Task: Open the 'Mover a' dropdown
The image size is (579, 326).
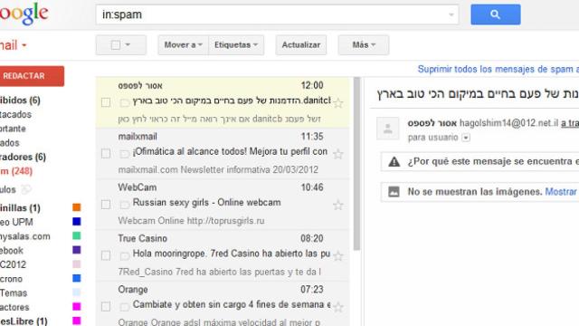Action: (183, 45)
